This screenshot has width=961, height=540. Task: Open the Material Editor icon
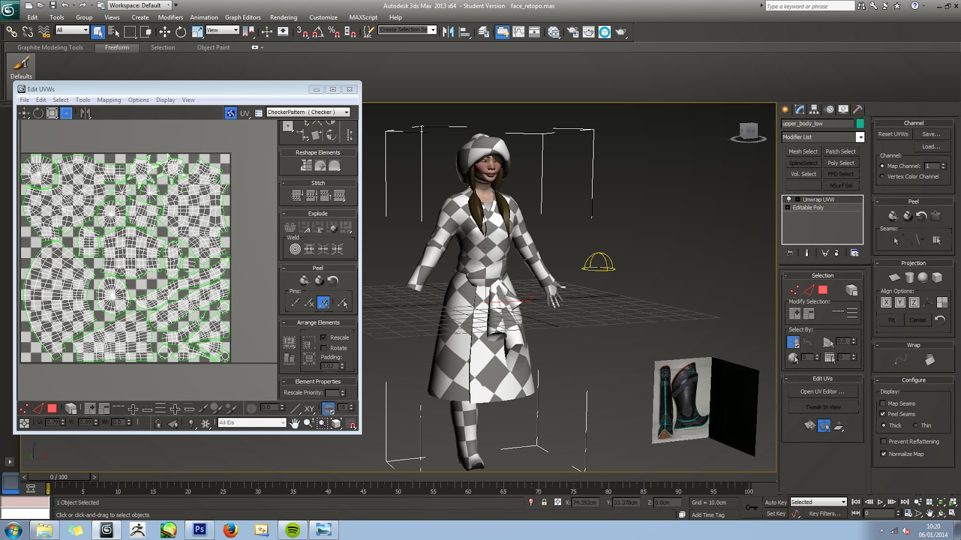pyautogui.click(x=553, y=32)
